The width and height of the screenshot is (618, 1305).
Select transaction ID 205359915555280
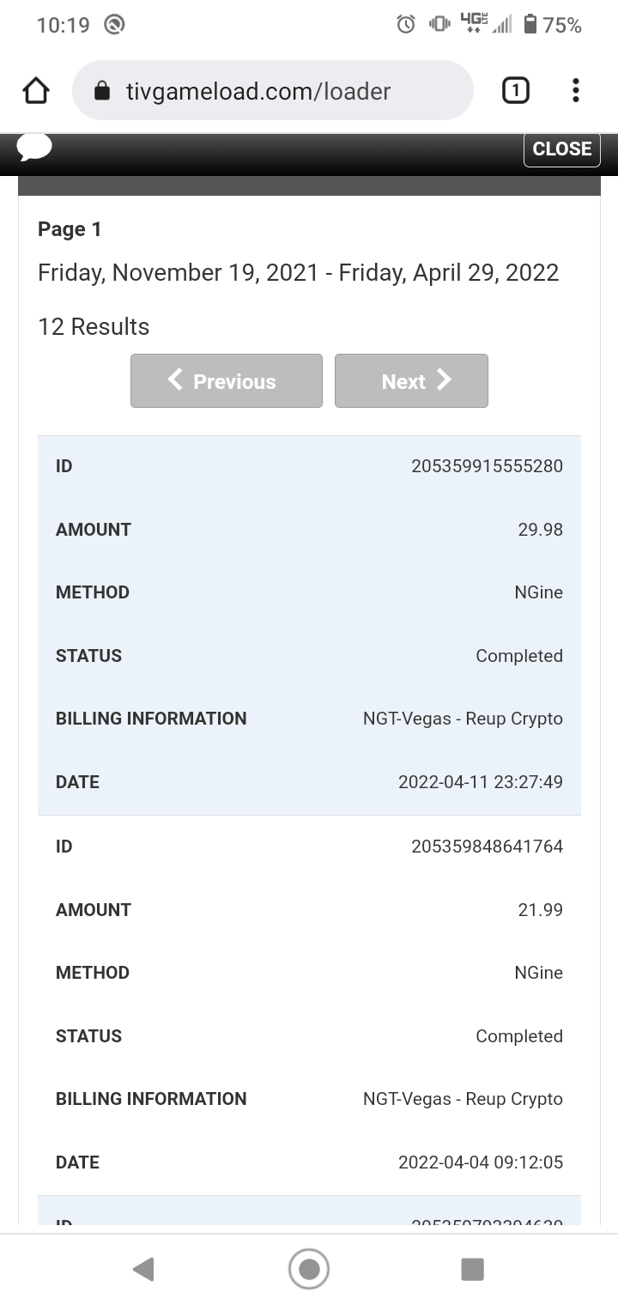(x=487, y=466)
